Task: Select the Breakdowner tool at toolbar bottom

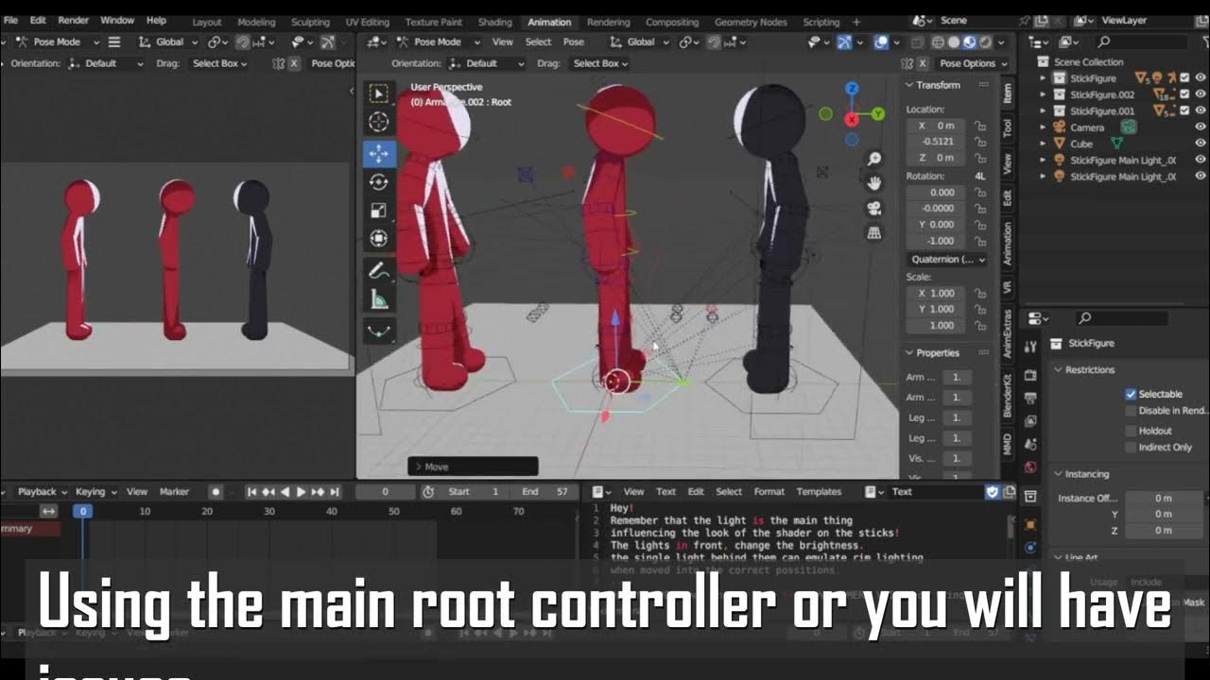Action: point(379,331)
